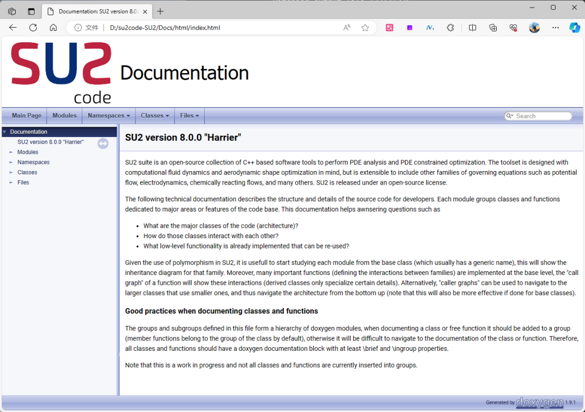The height and width of the screenshot is (412, 585).
Task: Activate Read aloud icon in address bar
Action: 347,28
